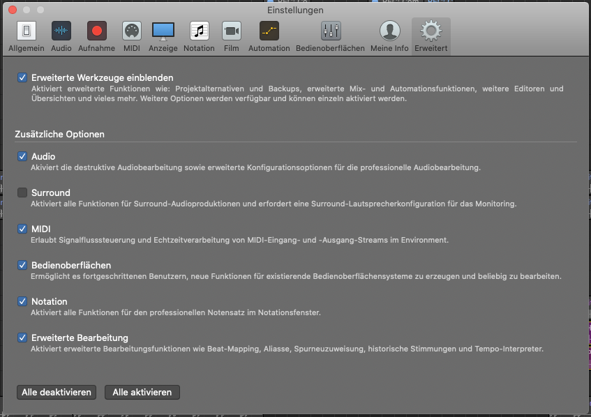Click the Surround description text
The width and height of the screenshot is (591, 417).
click(x=274, y=204)
